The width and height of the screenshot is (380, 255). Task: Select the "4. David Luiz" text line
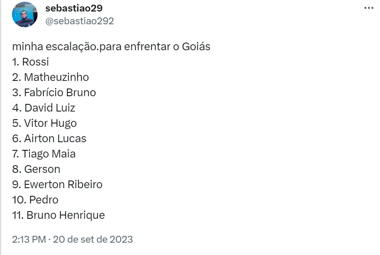click(44, 108)
